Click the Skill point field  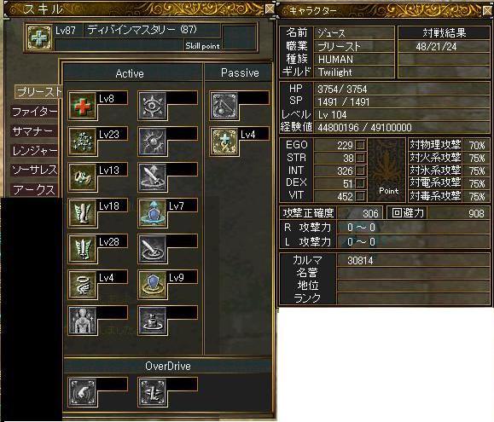pos(239,38)
